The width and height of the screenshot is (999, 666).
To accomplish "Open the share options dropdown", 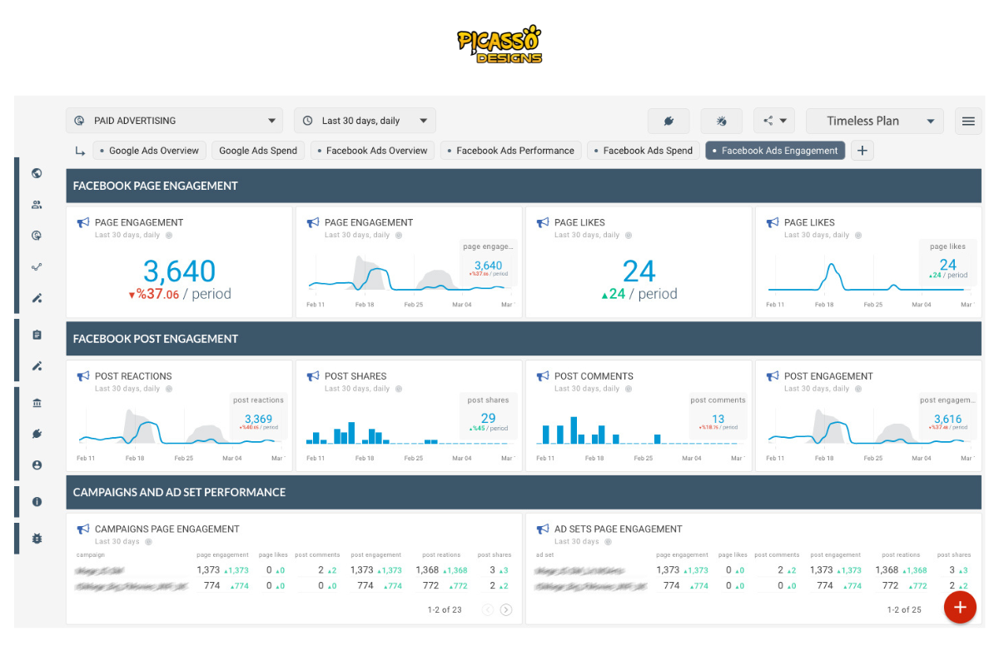I will [x=774, y=121].
